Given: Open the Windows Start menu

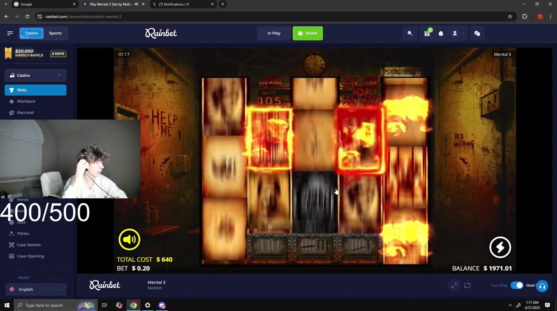Looking at the screenshot, I should (x=7, y=305).
